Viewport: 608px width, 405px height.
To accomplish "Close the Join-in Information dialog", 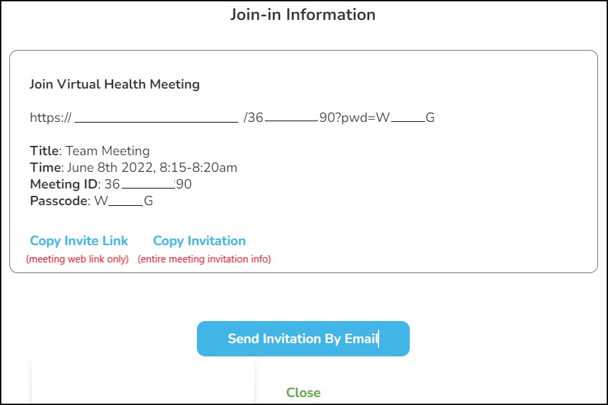I will [303, 392].
